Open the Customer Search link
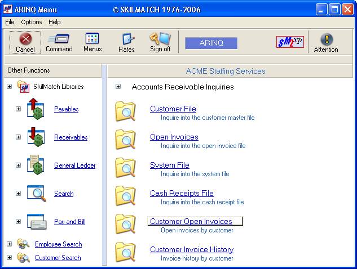Screen dimensions: 357x269 (x=58, y=258)
